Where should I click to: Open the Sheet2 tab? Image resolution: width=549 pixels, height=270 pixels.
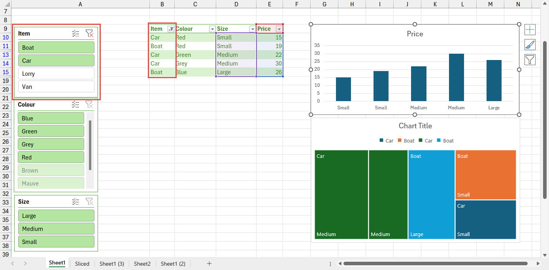tap(142, 264)
